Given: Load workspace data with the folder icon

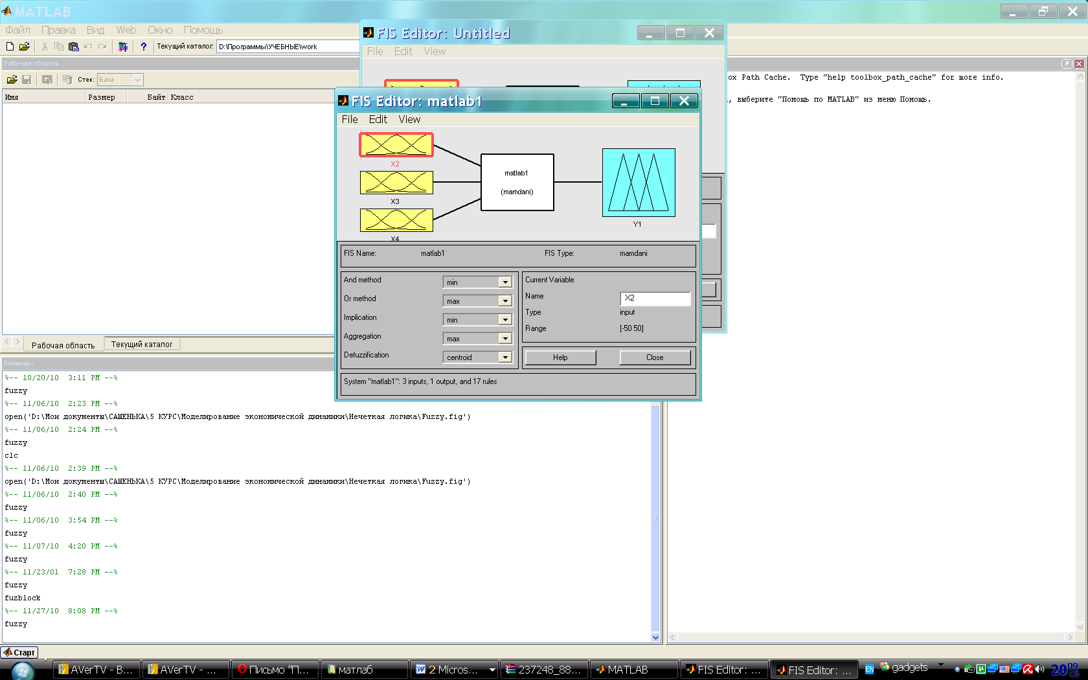Looking at the screenshot, I should (x=12, y=80).
